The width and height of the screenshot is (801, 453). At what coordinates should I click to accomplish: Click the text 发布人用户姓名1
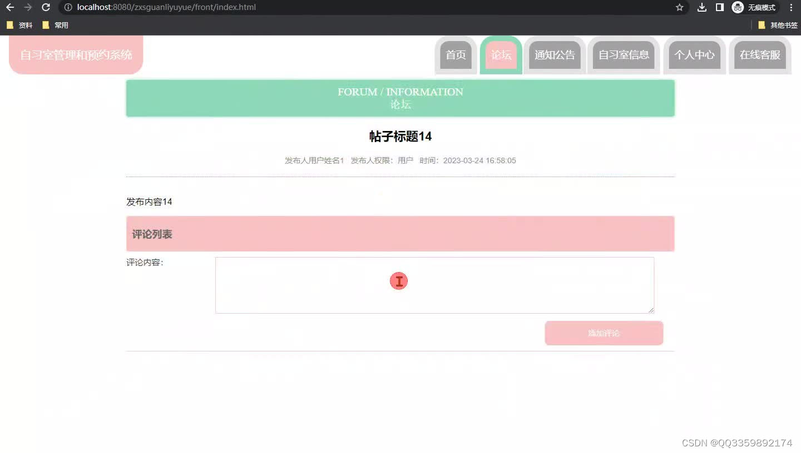point(314,160)
